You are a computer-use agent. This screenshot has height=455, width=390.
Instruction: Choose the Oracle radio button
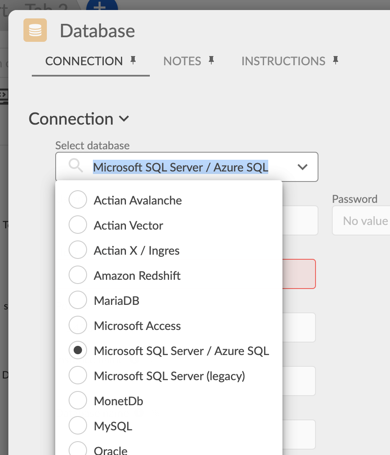point(78,449)
